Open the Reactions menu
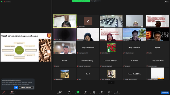The height and width of the screenshot is (95, 170). (102, 92)
